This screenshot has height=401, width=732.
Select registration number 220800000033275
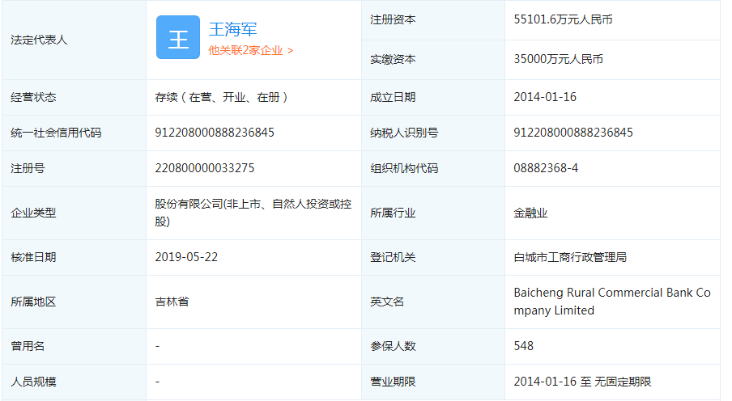(x=205, y=168)
